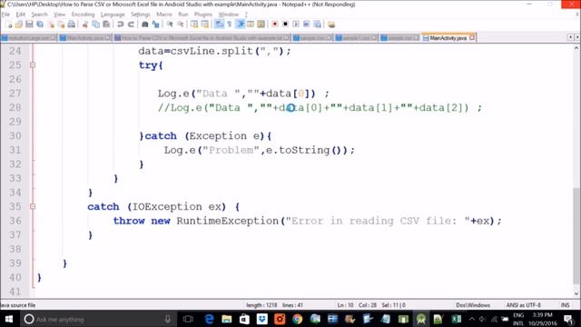Open the Run menu

pyautogui.click(x=183, y=15)
